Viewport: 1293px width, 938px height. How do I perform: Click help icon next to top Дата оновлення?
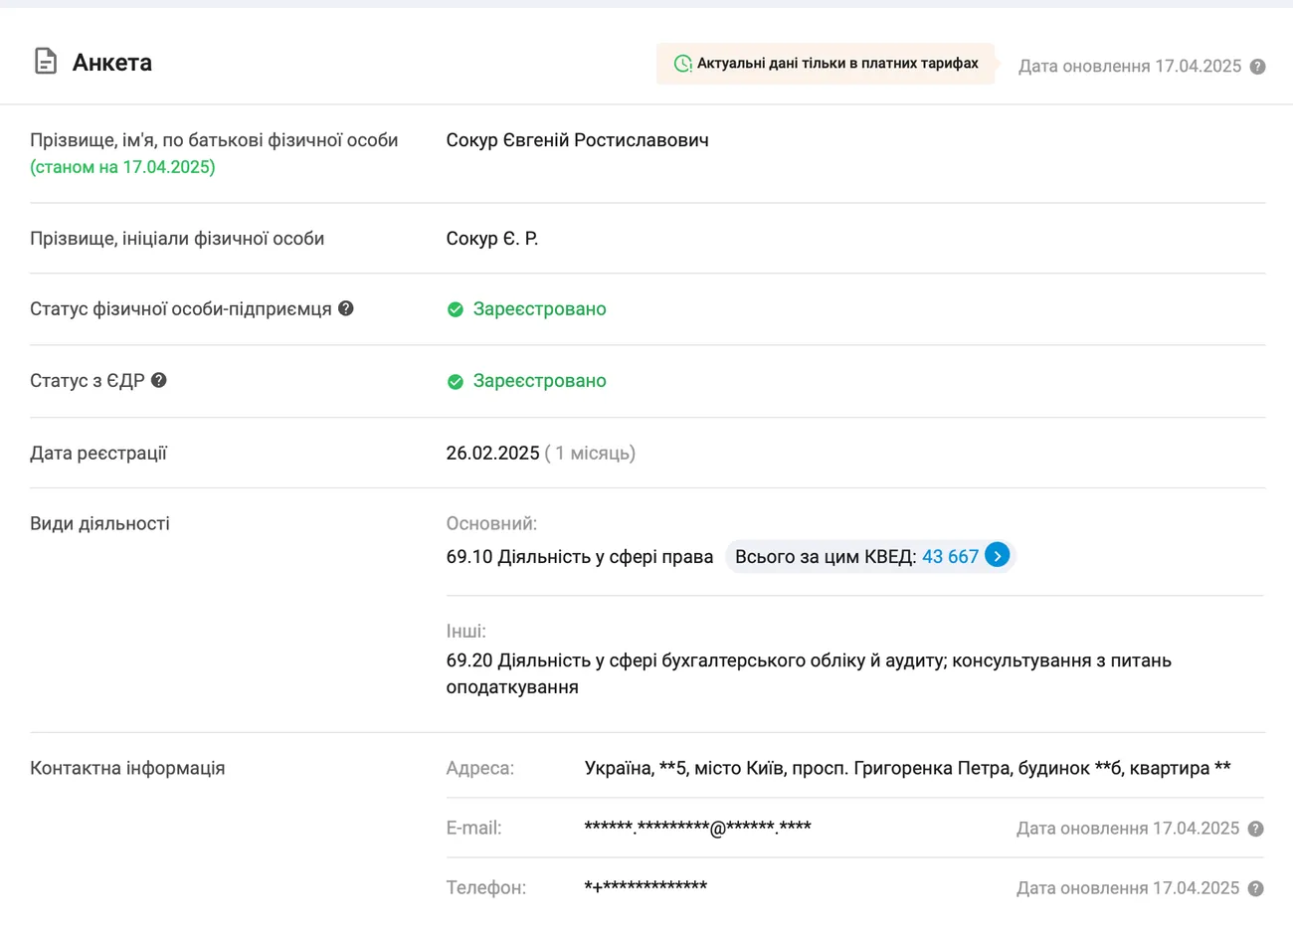click(x=1257, y=67)
